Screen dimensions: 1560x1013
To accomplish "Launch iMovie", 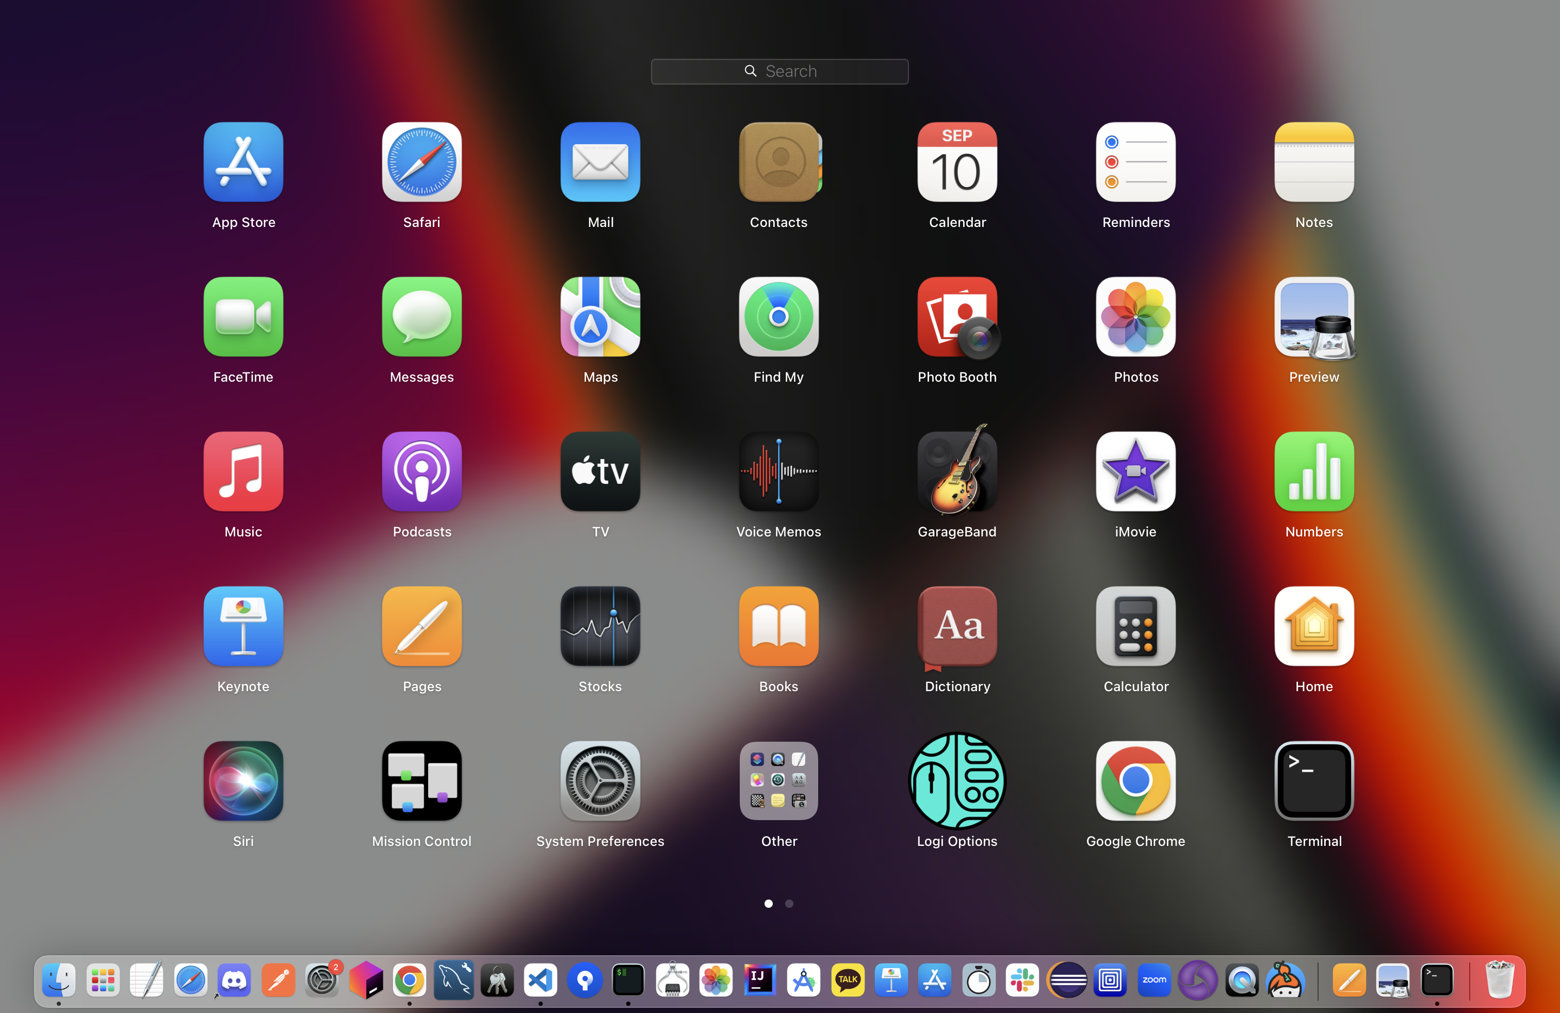I will tap(1135, 472).
